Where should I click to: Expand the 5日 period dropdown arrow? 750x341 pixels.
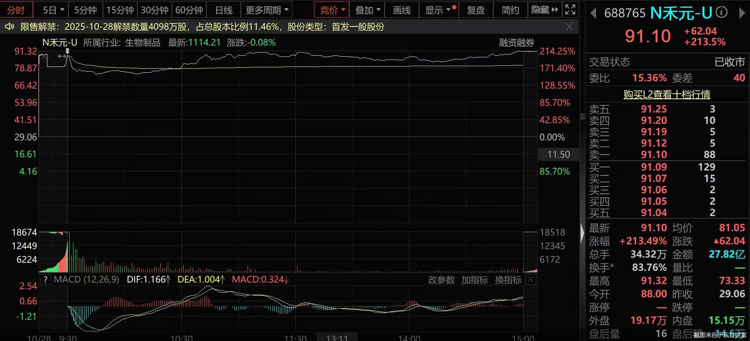[62, 10]
